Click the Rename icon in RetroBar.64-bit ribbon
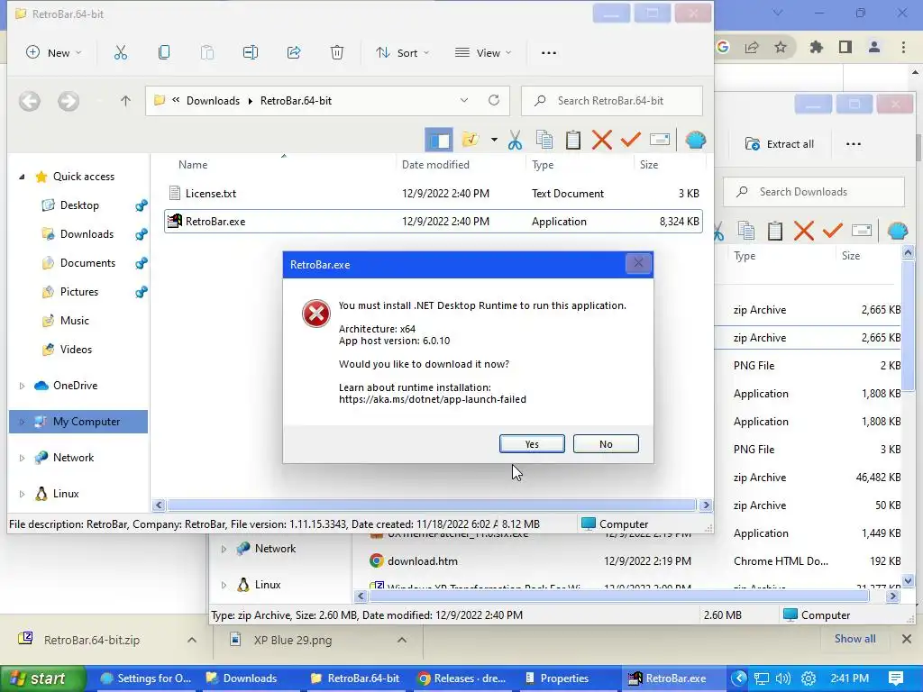 coord(251,53)
